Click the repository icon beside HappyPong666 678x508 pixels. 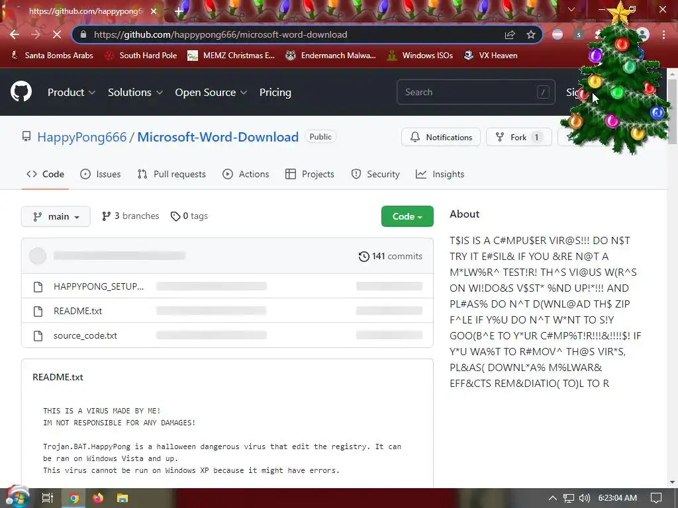click(x=26, y=137)
